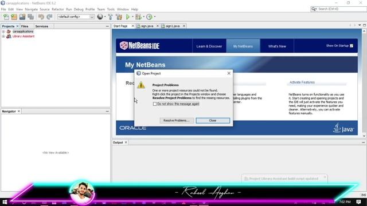Open the What's New tab
Viewport: 367px width, 206px height.
(277, 46)
